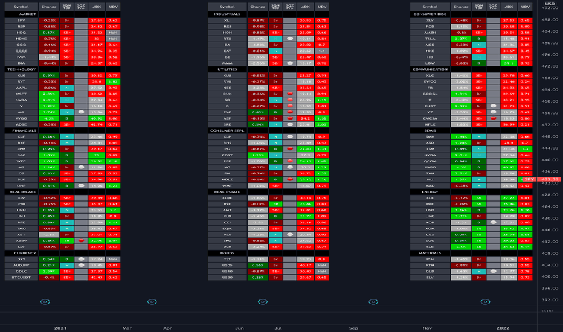
Task: Click the COMMUNICATION section header
Action: [429, 69]
